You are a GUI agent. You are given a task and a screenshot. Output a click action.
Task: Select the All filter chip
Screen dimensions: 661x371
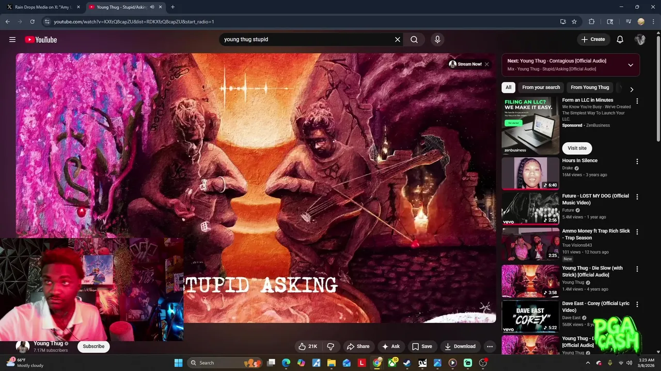click(508, 88)
